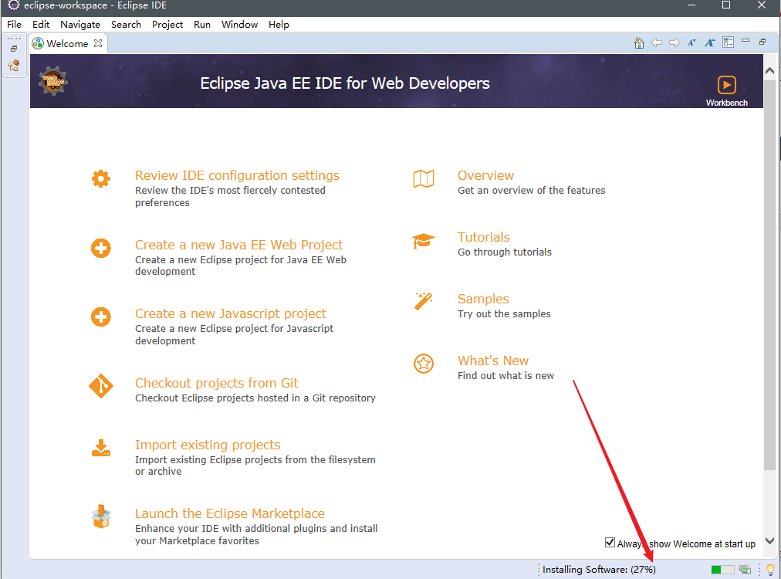Click the Git diamond icon

coord(100,386)
